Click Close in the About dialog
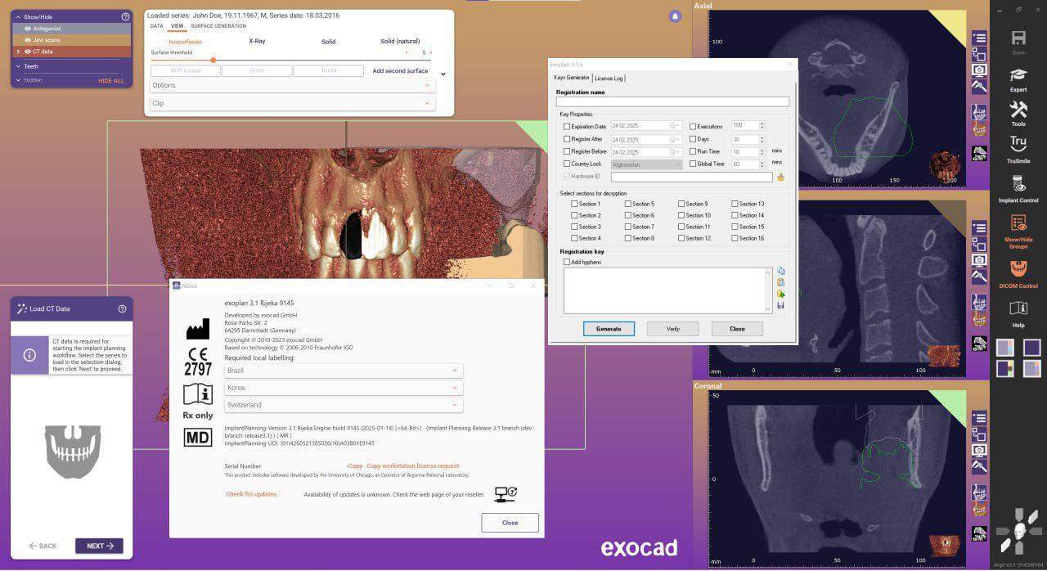 point(510,523)
